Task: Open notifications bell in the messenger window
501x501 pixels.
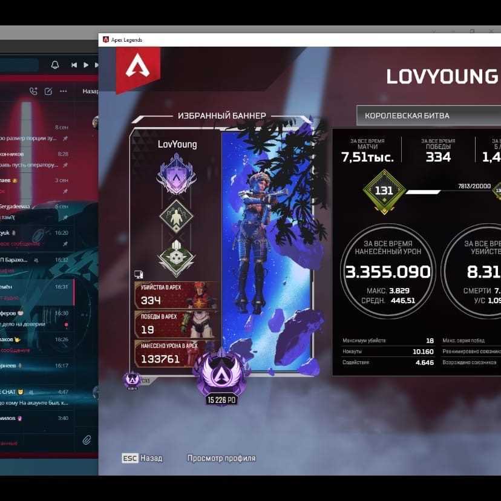Action: point(55,65)
